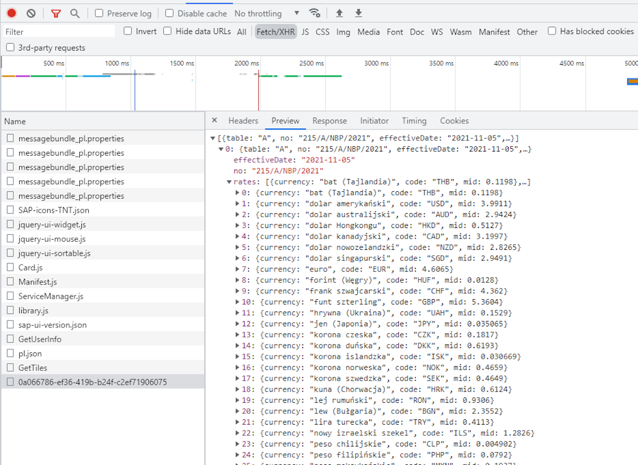
Task: Import HAR file upload arrow
Action: coord(339,13)
